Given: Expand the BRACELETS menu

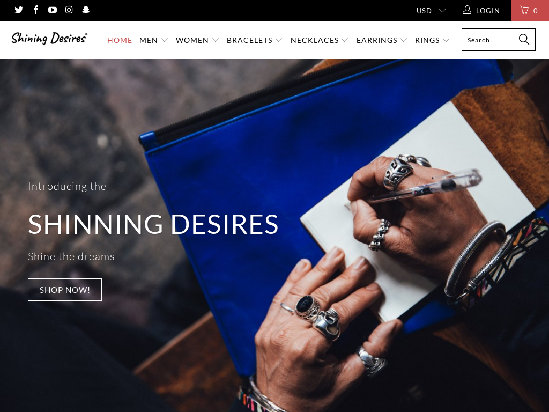Looking at the screenshot, I should pyautogui.click(x=254, y=40).
